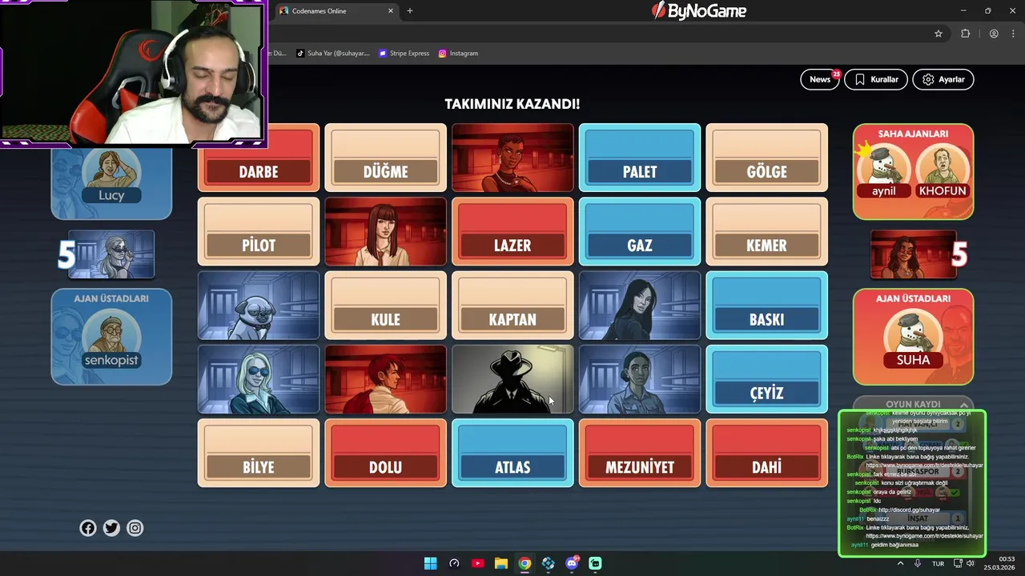Click the LAZER word card
Screen dimensions: 1025x576
512,232
